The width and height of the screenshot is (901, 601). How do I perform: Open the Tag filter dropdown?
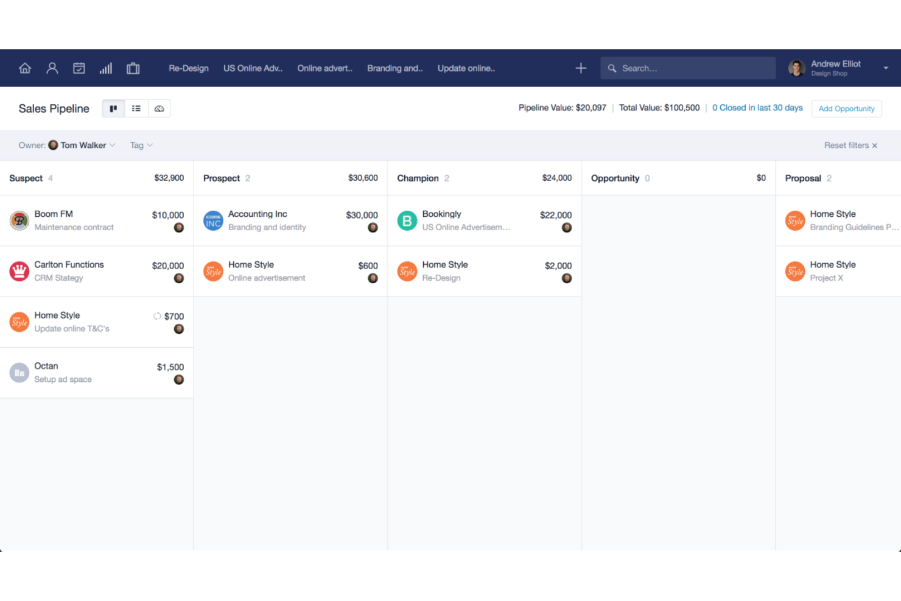click(x=141, y=145)
